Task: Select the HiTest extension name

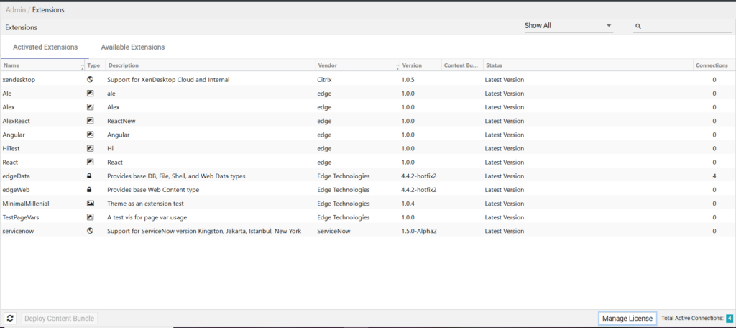Action: 11,148
